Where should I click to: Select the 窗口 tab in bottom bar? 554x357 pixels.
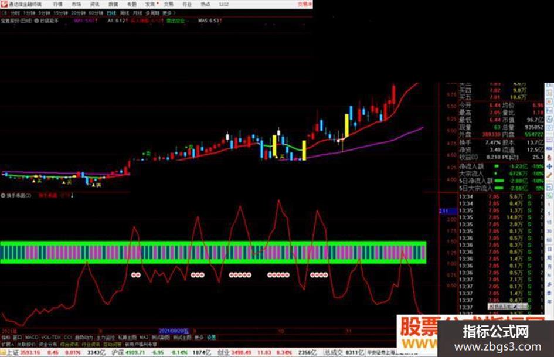pyautogui.click(x=18, y=338)
